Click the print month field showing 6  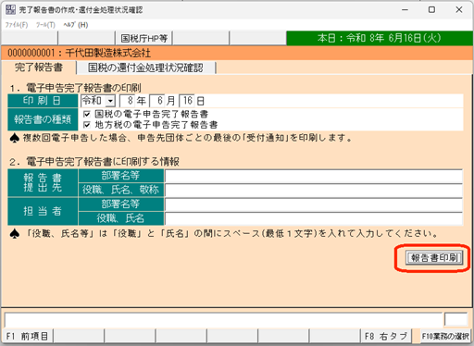tap(157, 101)
